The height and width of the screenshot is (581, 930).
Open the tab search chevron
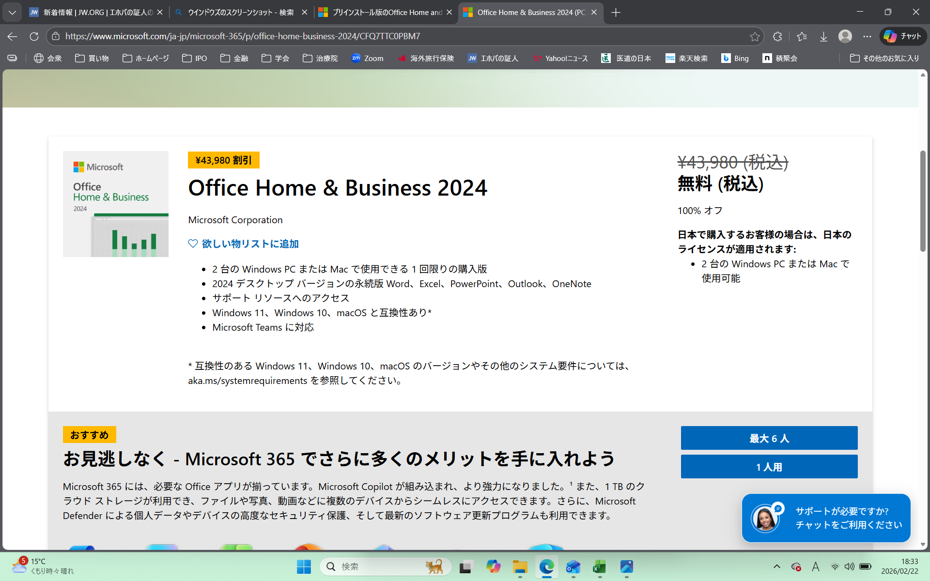(x=12, y=12)
